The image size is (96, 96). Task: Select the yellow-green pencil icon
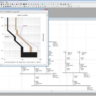tap(70, 4)
